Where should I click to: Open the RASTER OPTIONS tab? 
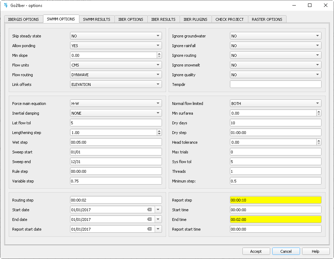click(267, 19)
